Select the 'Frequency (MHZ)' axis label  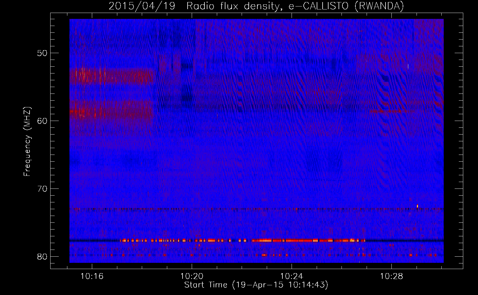(x=27, y=141)
